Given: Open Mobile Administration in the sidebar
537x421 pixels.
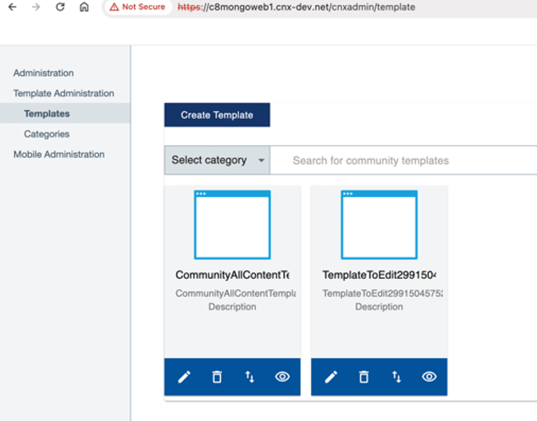Looking at the screenshot, I should click(59, 154).
